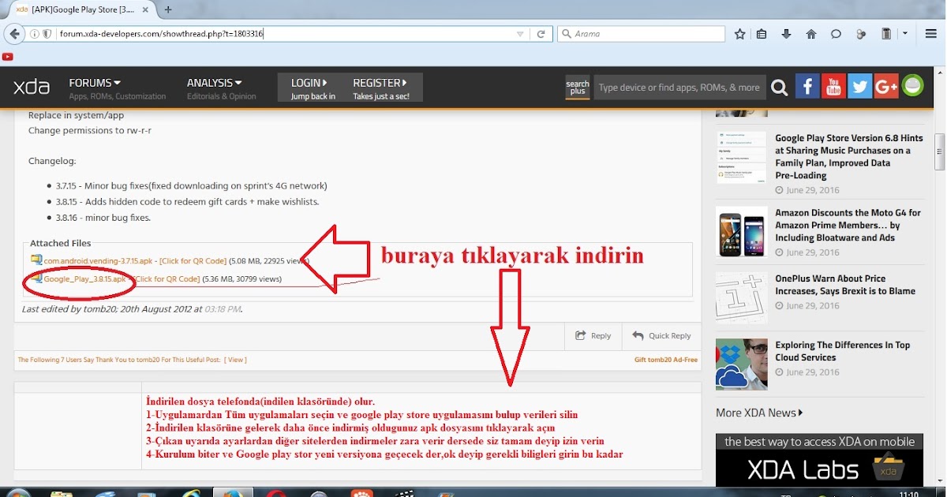Screen dimensions: 947x497
Task: Download Google_Play_3.8.15.apk file
Action: point(84,278)
